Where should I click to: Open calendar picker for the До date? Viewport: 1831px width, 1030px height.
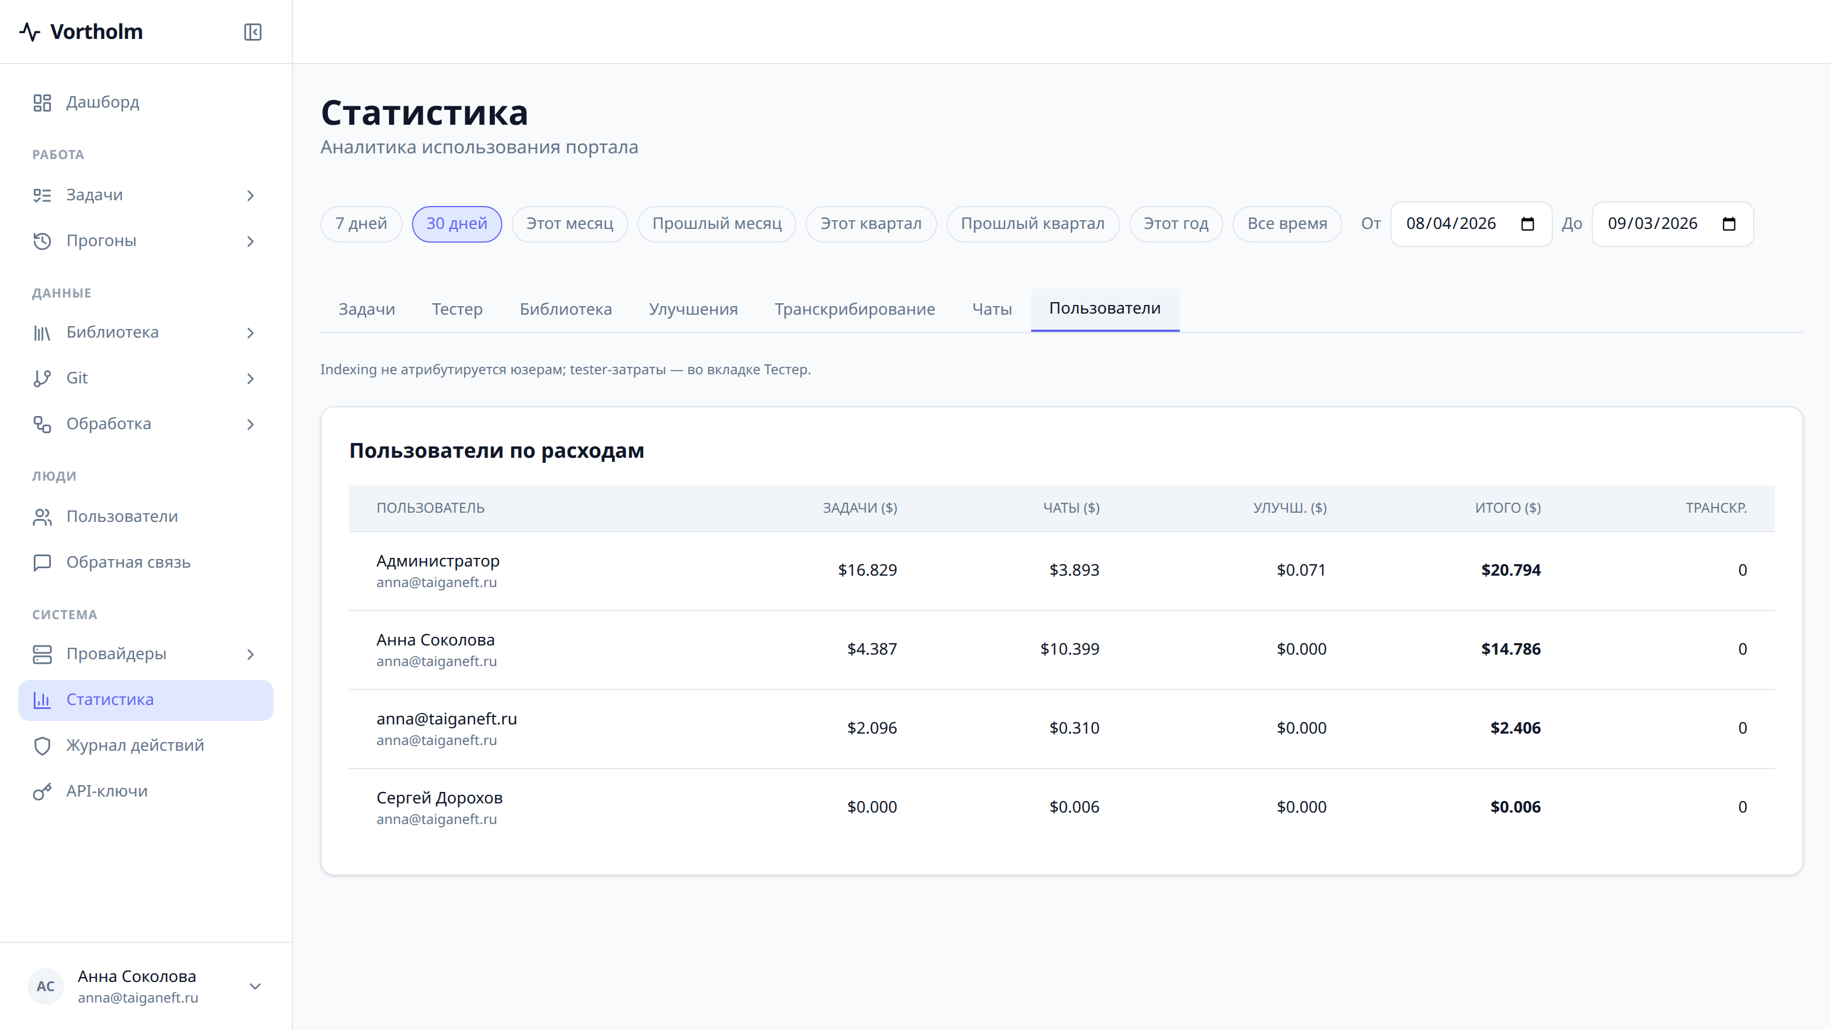tap(1729, 224)
